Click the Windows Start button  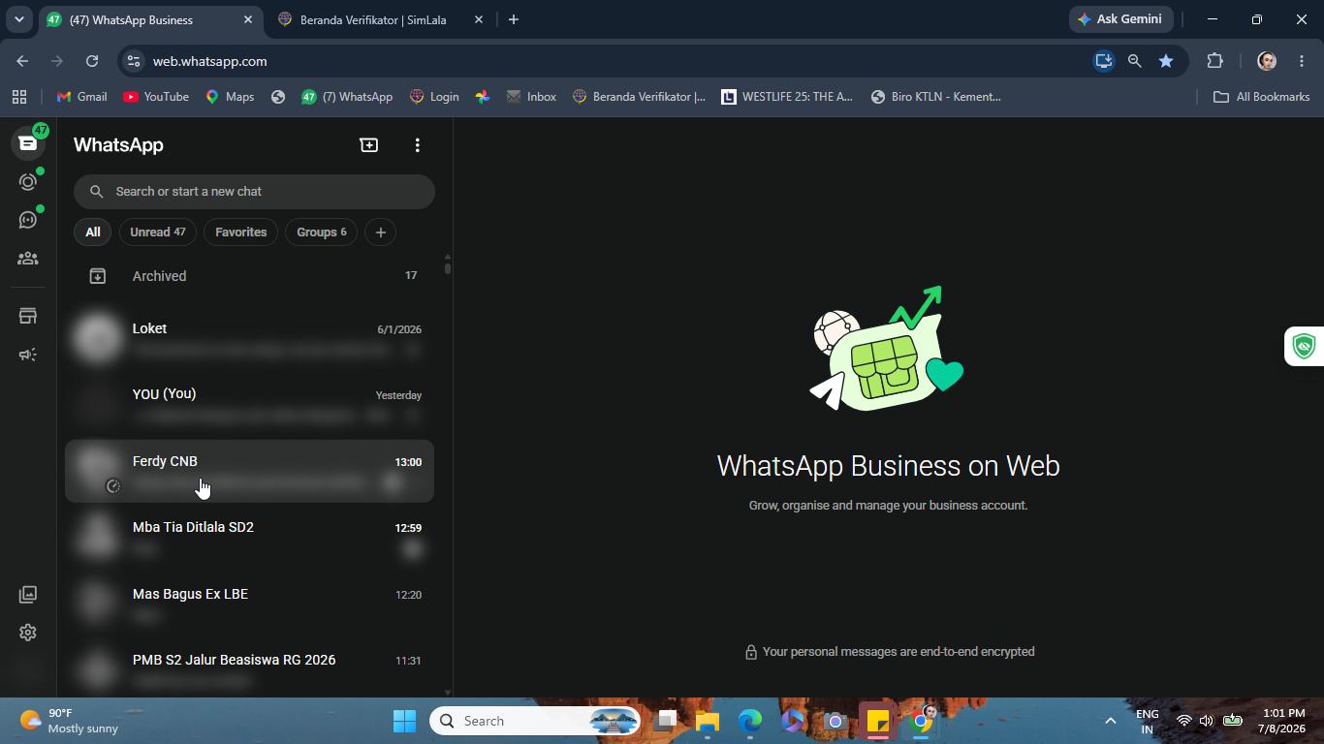404,721
